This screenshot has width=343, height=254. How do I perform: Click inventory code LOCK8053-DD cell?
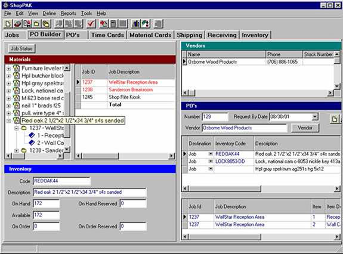click(x=234, y=162)
